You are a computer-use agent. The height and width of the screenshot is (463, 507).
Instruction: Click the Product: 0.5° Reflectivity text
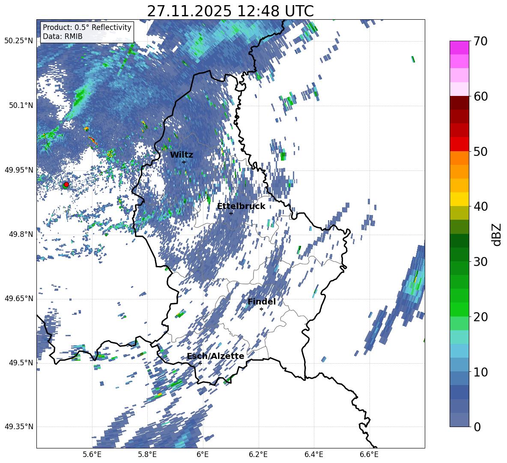(87, 27)
